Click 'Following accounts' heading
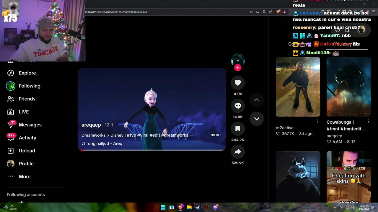Viewport: 378px width, 212px height. [x=26, y=195]
